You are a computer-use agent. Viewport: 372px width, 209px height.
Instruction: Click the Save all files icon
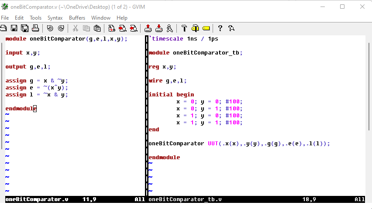(x=25, y=28)
